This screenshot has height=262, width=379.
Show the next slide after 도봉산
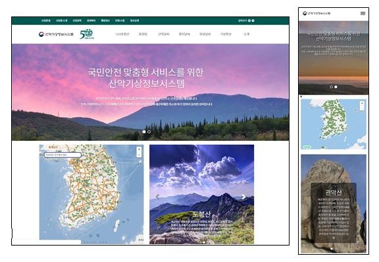(243, 197)
